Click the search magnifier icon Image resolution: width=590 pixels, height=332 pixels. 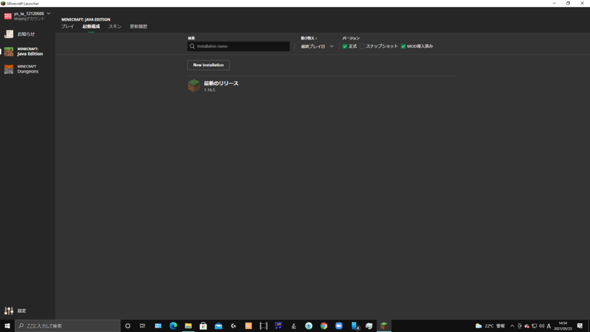(x=193, y=46)
